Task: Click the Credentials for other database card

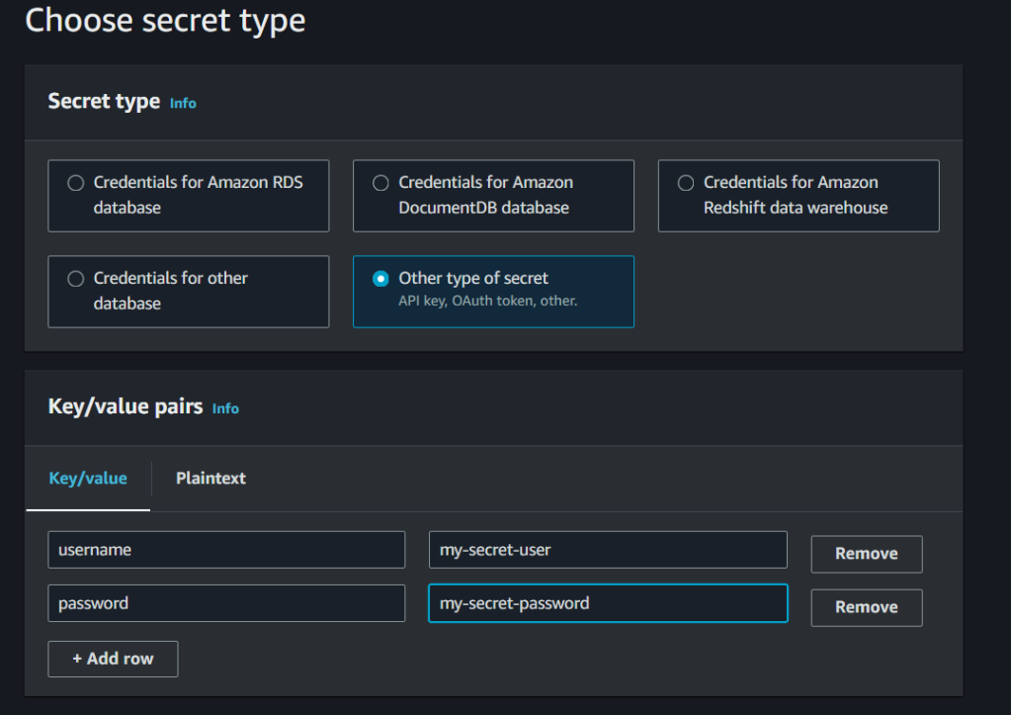Action: 188,292
